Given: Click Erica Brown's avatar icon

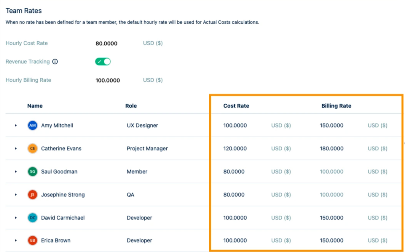Looking at the screenshot, I should click(x=32, y=240).
